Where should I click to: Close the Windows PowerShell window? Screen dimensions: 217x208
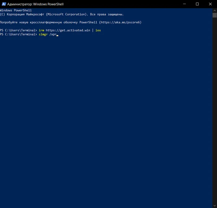(211, 4)
